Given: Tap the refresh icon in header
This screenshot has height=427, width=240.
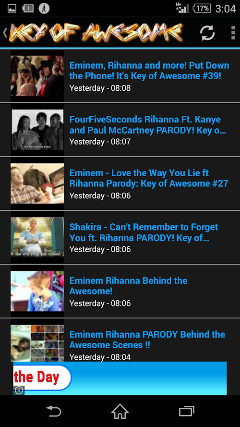Looking at the screenshot, I should 207,33.
